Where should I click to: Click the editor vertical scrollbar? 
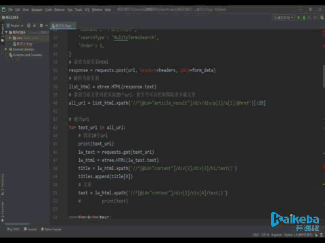(324, 76)
